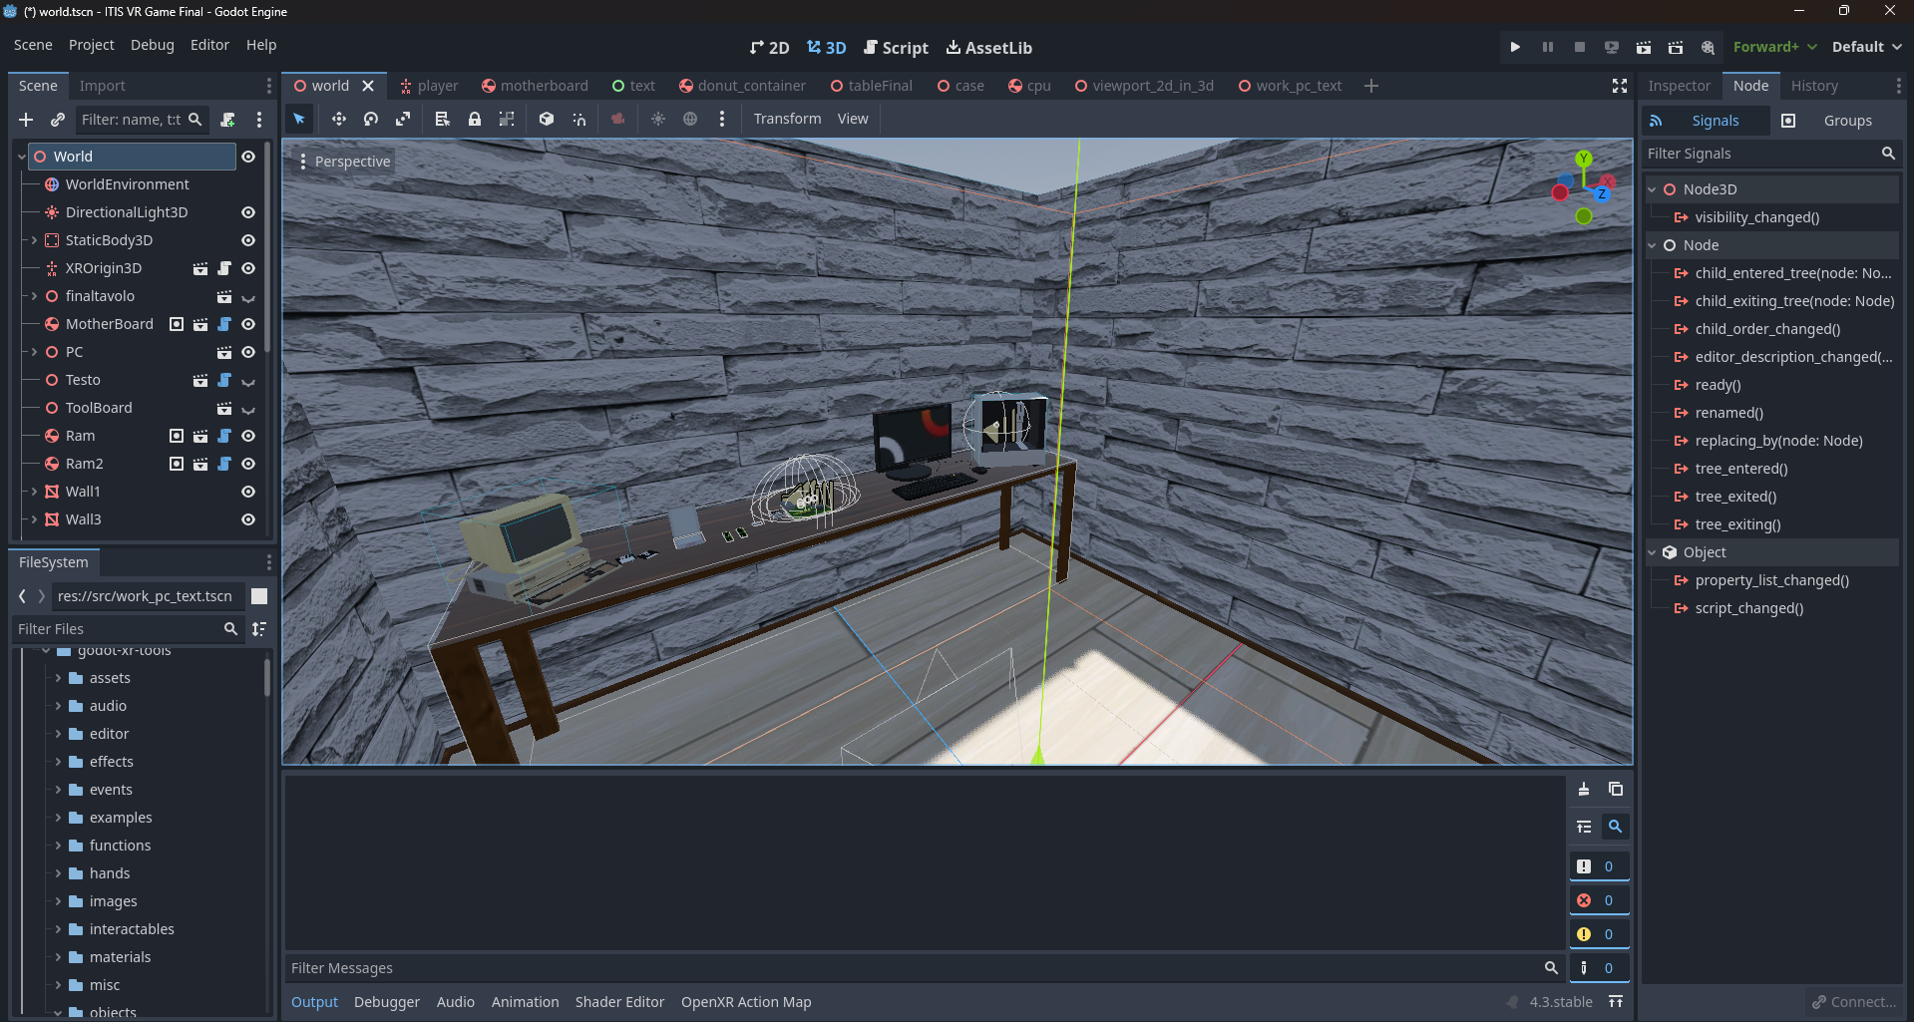Expand the StaticBody3D tree node
The image size is (1914, 1022).
[x=34, y=240]
